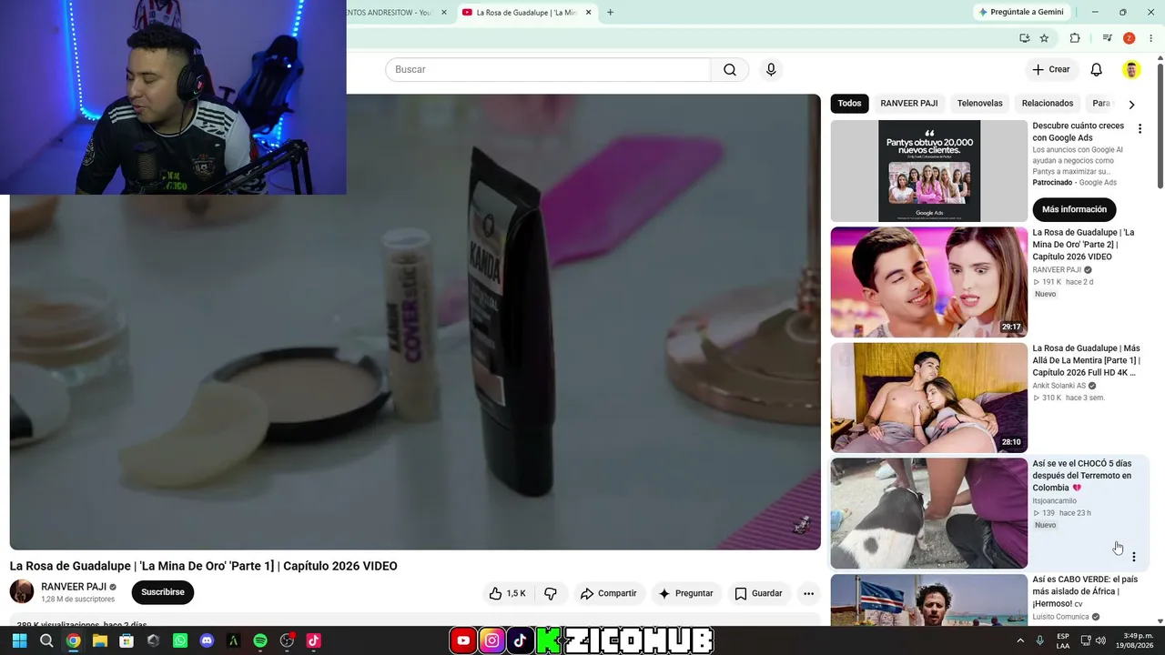The image size is (1165, 655).
Task: Open the CHOCÓ earthquake video thumbnail
Action: tap(928, 513)
